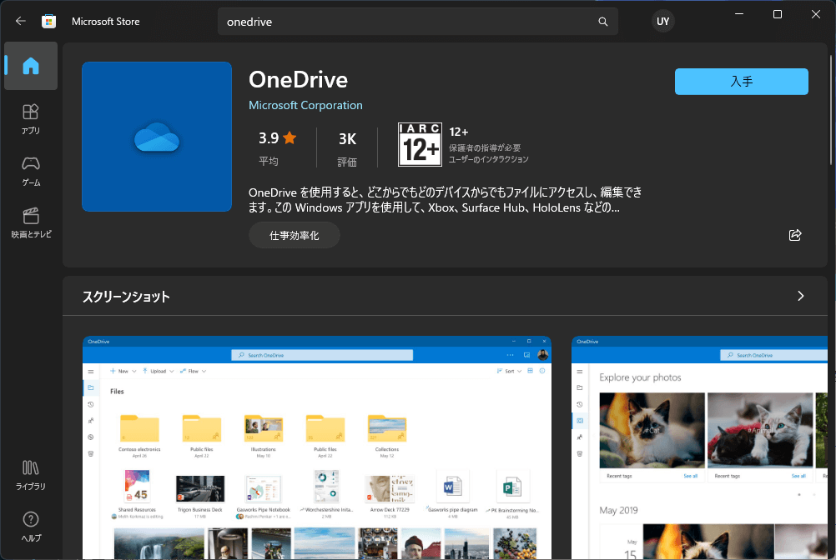
Task: Expand the スクリーンショット section chevron
Action: point(800,296)
